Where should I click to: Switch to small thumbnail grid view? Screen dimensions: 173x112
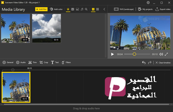click(x=97, y=9)
